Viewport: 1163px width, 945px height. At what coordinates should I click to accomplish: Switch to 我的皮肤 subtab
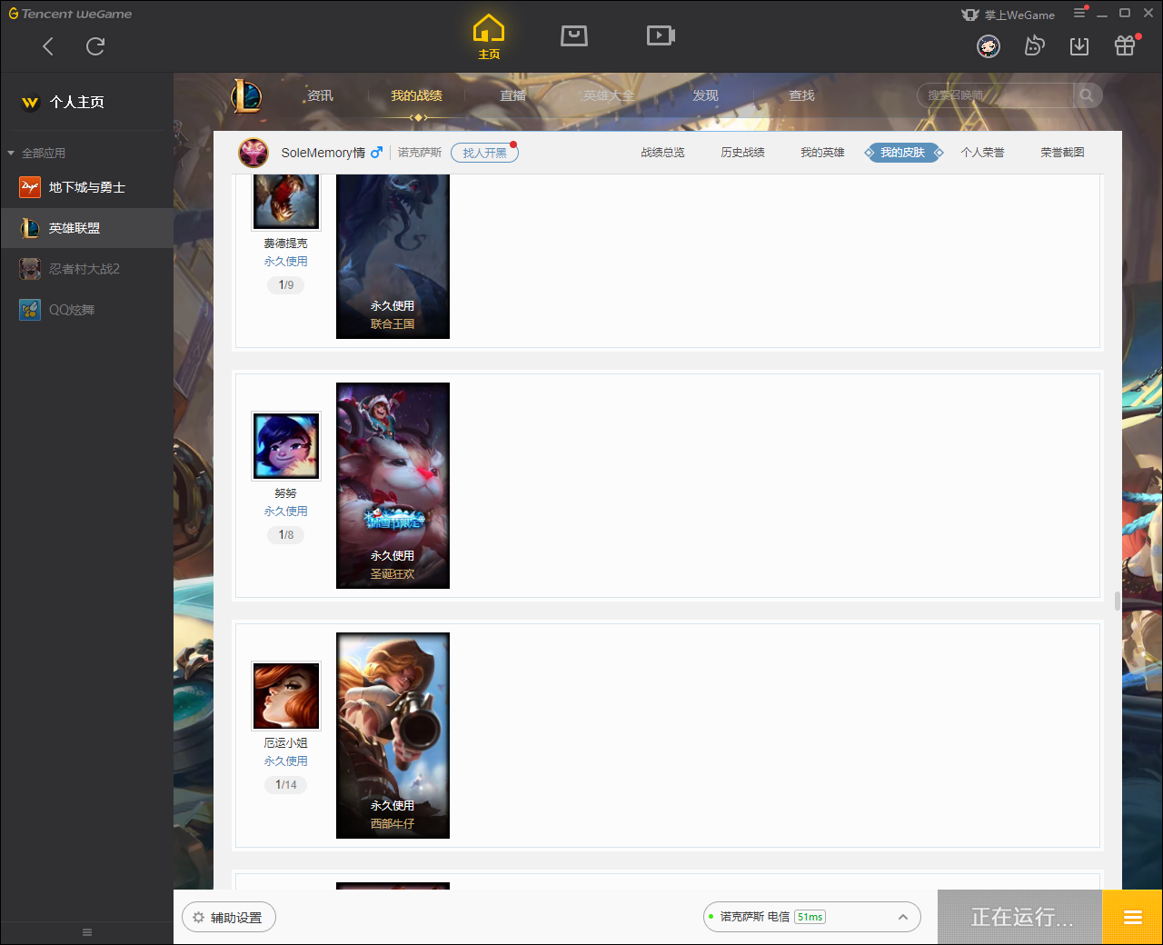(902, 153)
